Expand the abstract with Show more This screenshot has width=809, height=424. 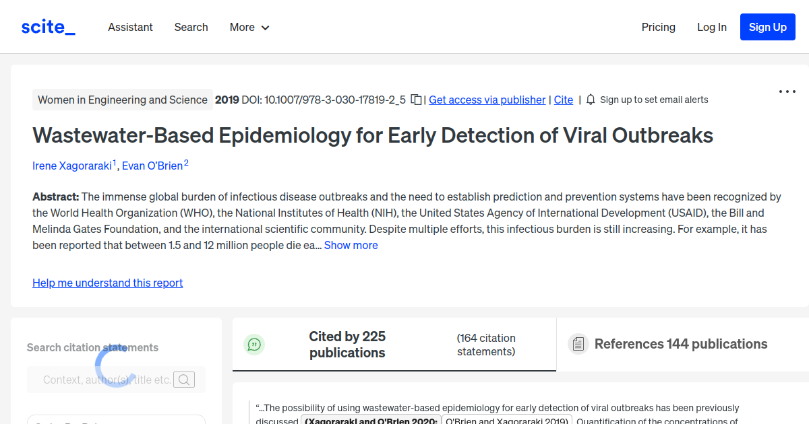pyautogui.click(x=351, y=245)
